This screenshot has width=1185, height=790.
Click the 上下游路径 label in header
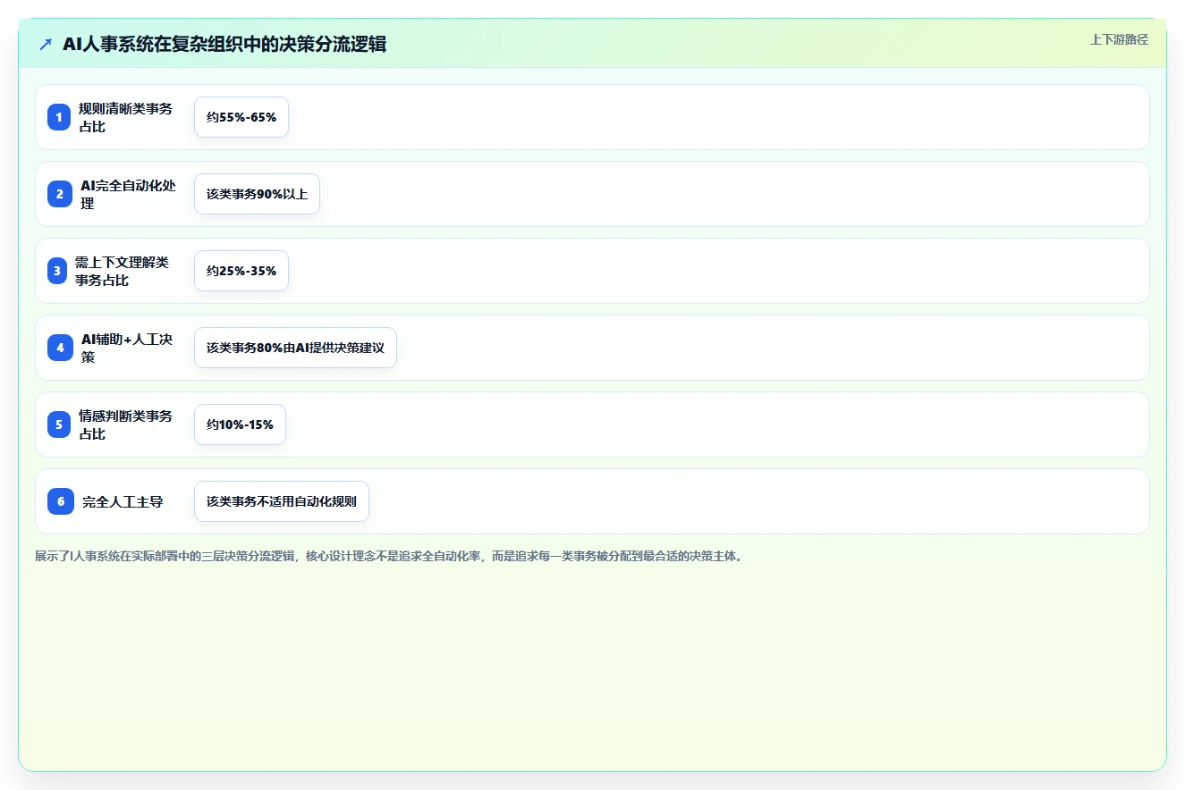pyautogui.click(x=1119, y=39)
